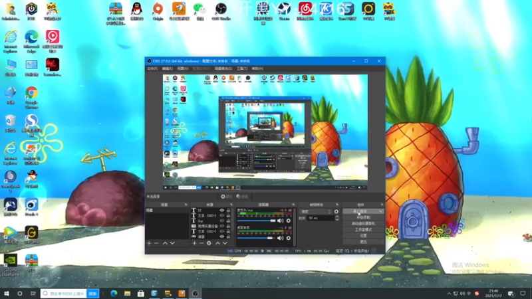Adjust the 桌面音频 volume slider
This screenshot has height=299, width=532.
257,239
